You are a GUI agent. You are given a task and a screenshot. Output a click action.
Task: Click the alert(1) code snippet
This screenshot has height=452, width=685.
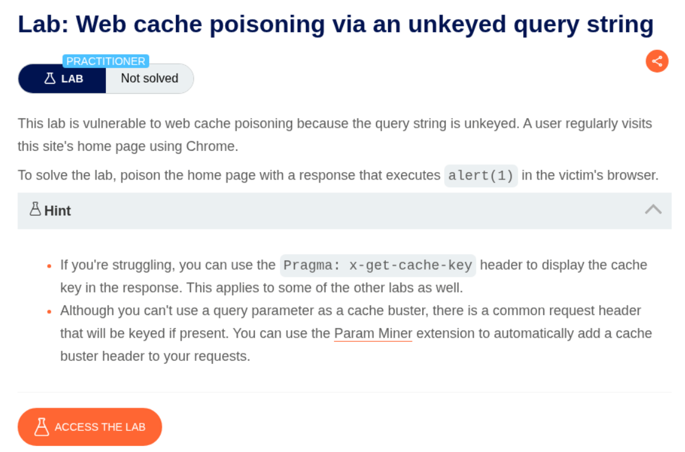click(481, 176)
